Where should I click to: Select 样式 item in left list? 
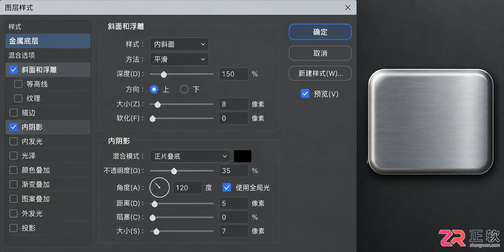[x=48, y=27]
